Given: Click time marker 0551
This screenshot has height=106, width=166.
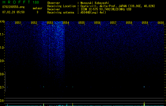Looking at the screenshot, I should [x=18, y=23].
